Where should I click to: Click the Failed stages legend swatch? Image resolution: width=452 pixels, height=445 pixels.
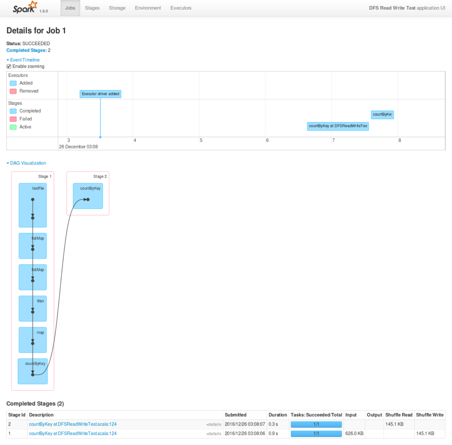coord(13,119)
